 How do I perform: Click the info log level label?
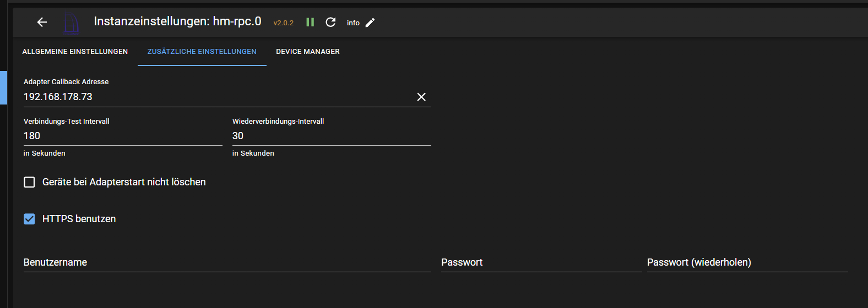[x=353, y=23]
